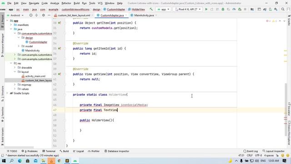Click the Attach Debugger to process icon
The image size is (291, 164).
click(x=240, y=9)
